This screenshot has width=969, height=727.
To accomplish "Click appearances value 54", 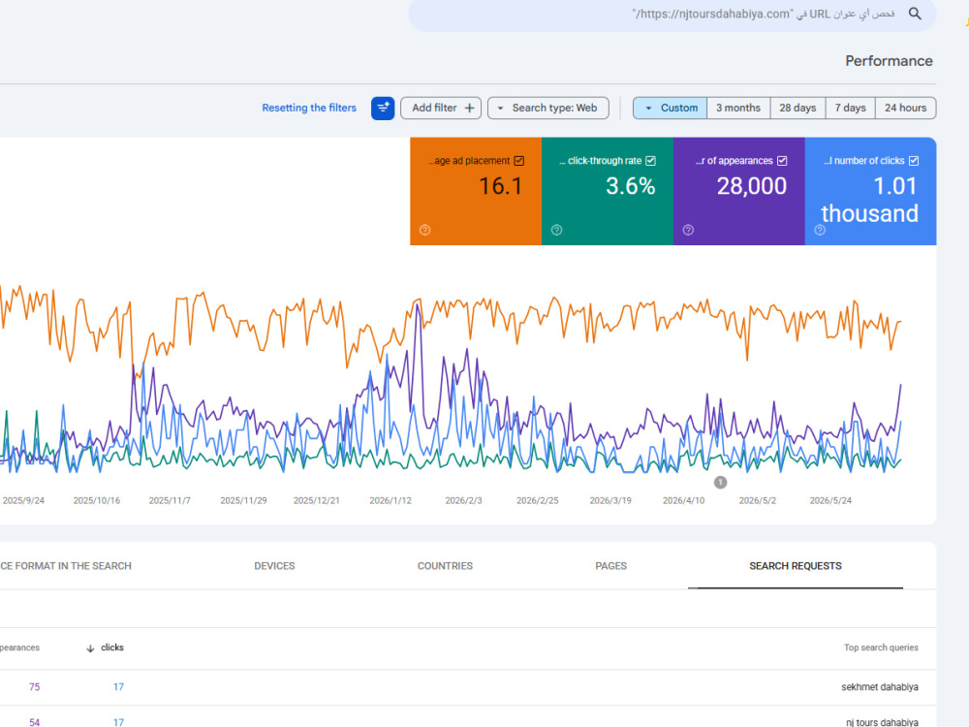I will point(35,722).
